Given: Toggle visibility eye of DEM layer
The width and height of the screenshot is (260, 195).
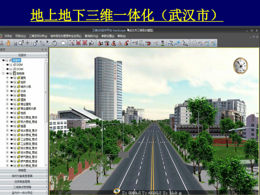Looking at the screenshot, I should [x=7, y=65].
